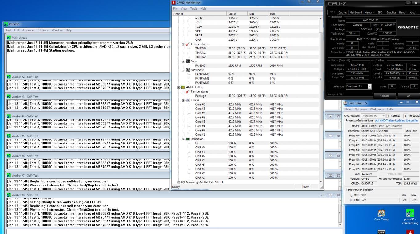420x234 pixels.
Task: Switch to the Bench tab in CPU-Z
Action: pyautogui.click(x=403, y=12)
